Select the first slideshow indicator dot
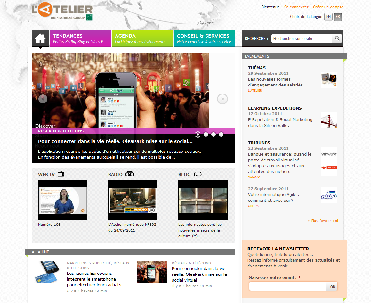The height and width of the screenshot is (303, 371). point(198,135)
